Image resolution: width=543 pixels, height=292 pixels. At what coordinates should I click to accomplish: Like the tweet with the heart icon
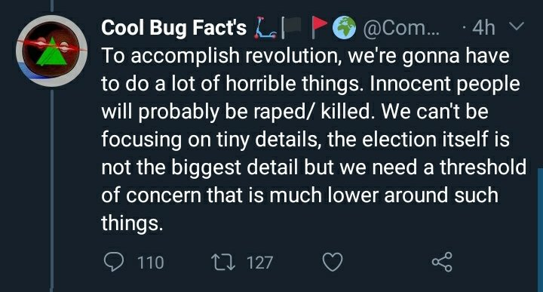coord(333,263)
